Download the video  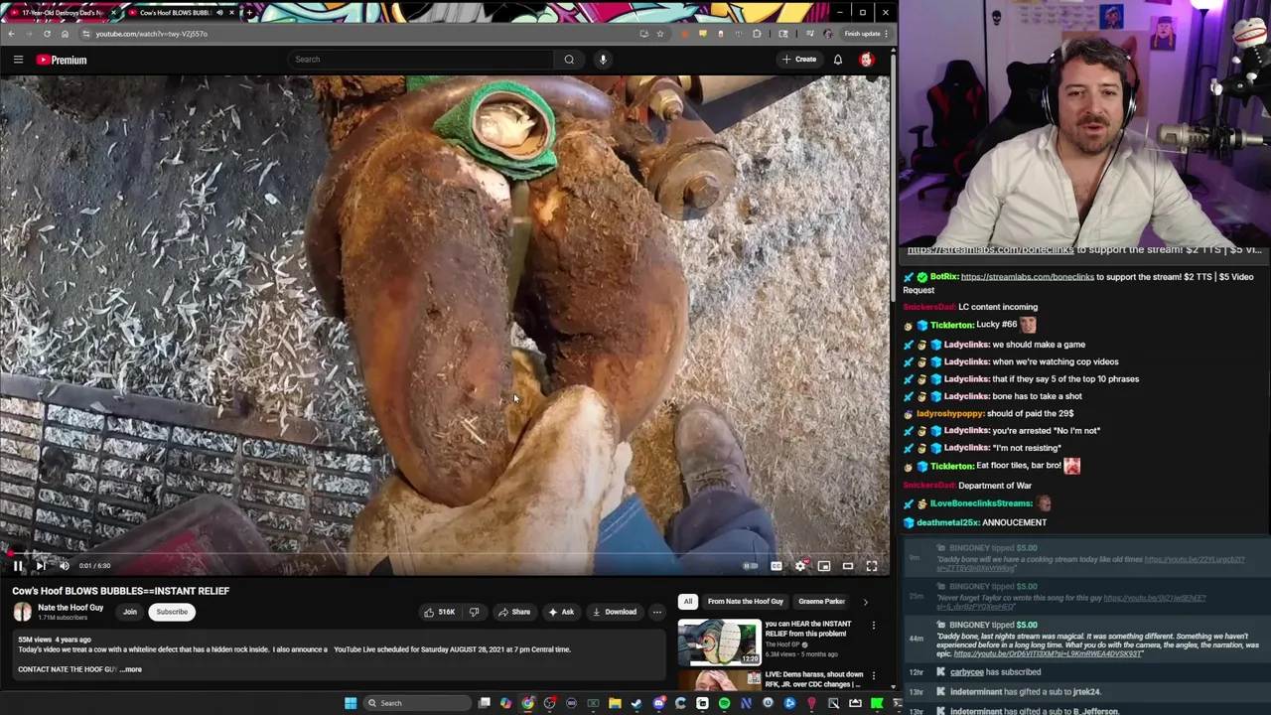(615, 612)
